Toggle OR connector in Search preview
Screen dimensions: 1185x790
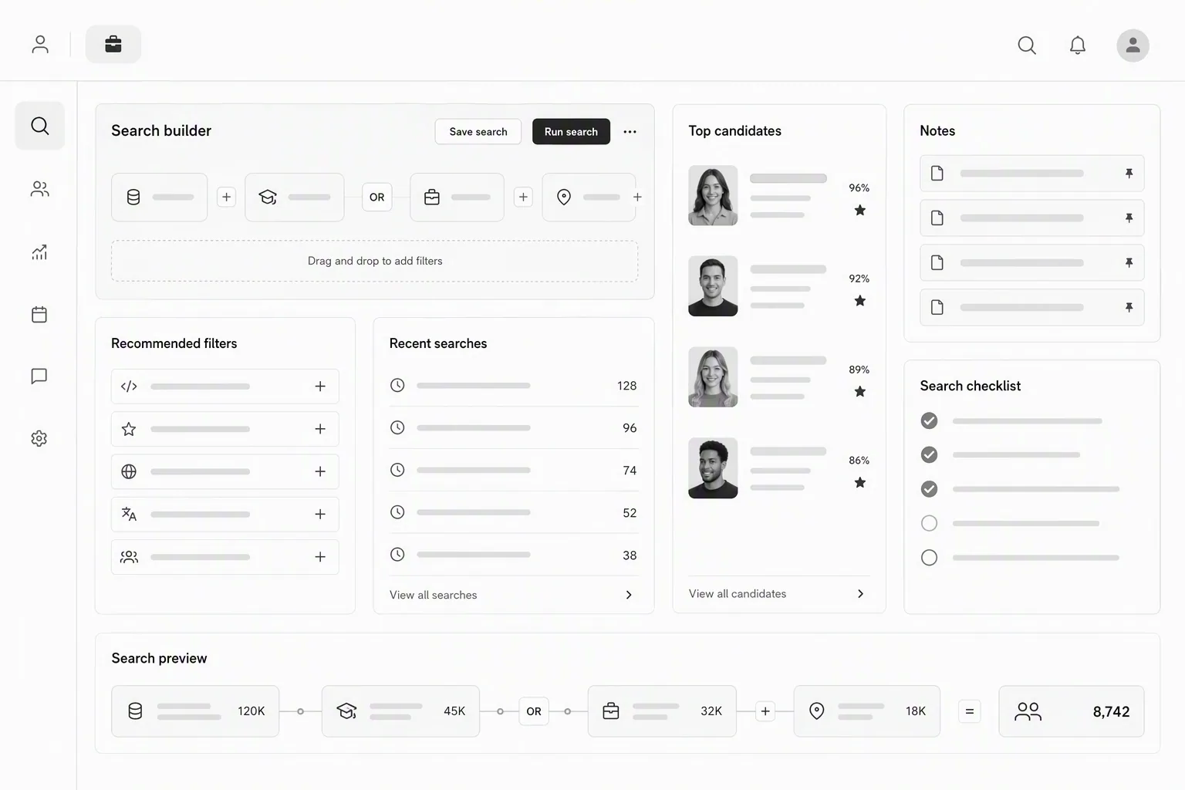(534, 711)
